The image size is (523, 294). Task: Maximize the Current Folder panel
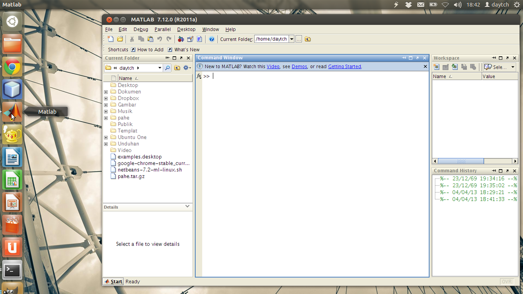(174, 58)
